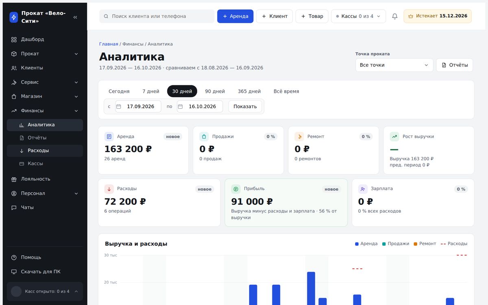Screen dimensions: 488x305
Task: Select the 365 дней period tab
Action: point(249,91)
